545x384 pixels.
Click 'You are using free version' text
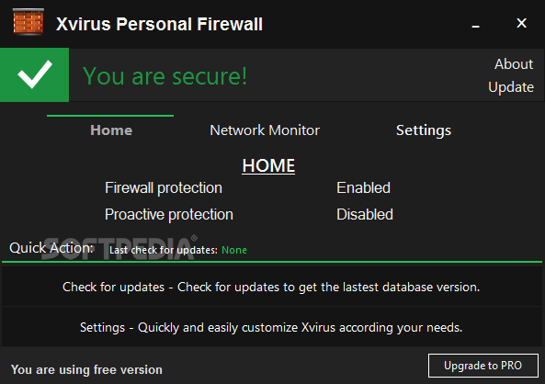point(86,369)
